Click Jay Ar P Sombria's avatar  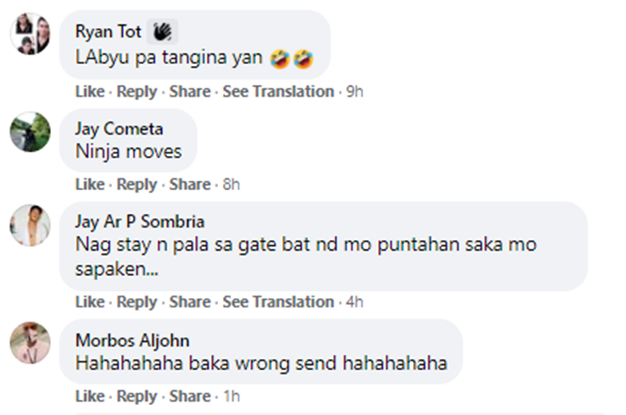point(30,226)
